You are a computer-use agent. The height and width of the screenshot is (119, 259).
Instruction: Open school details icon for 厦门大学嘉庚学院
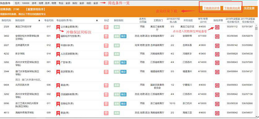217,72
